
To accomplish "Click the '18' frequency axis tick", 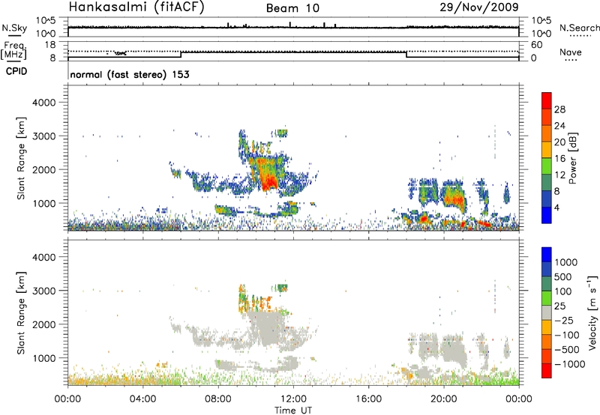I will [49, 45].
